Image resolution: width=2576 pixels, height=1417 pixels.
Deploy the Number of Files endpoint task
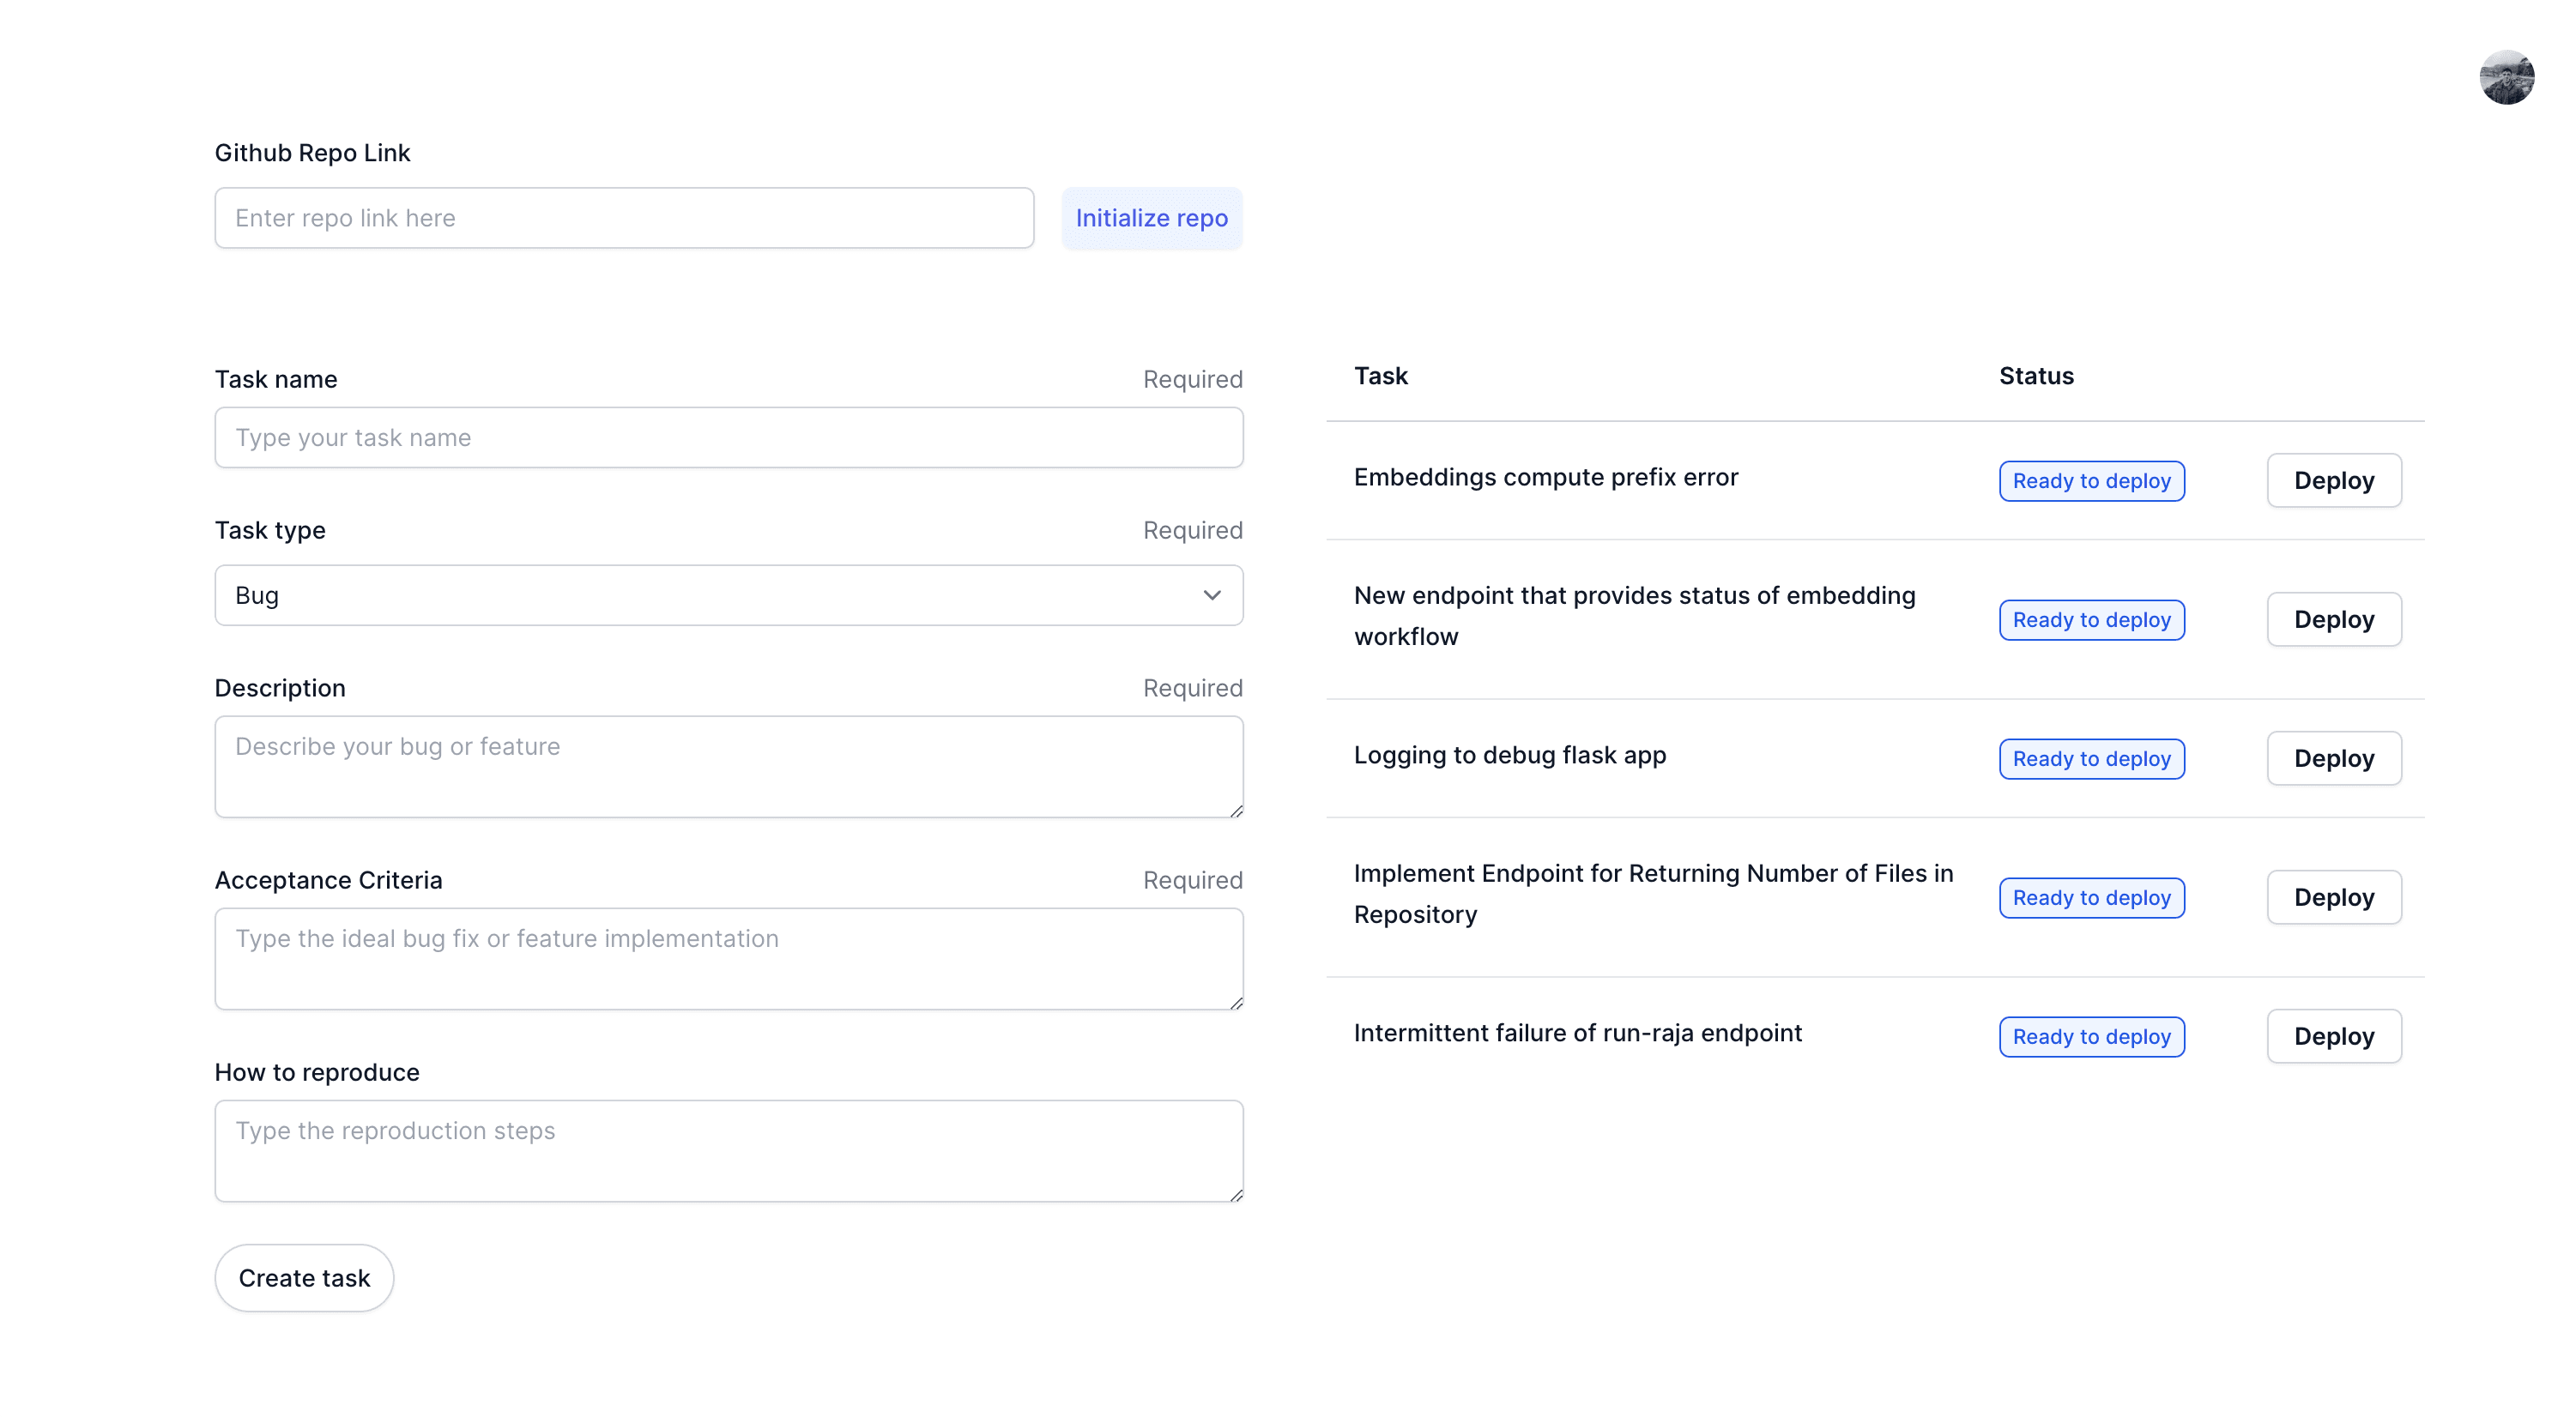(x=2333, y=897)
